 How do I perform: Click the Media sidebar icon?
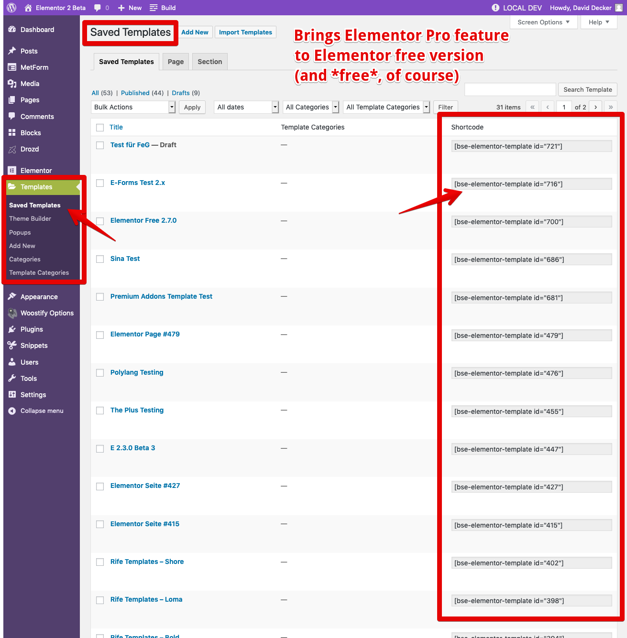pos(12,84)
